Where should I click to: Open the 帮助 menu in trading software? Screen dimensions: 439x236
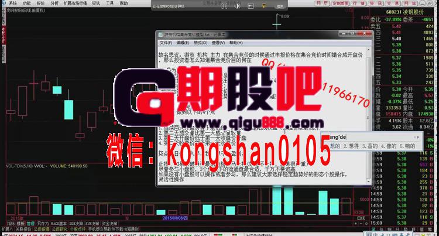click(x=124, y=4)
